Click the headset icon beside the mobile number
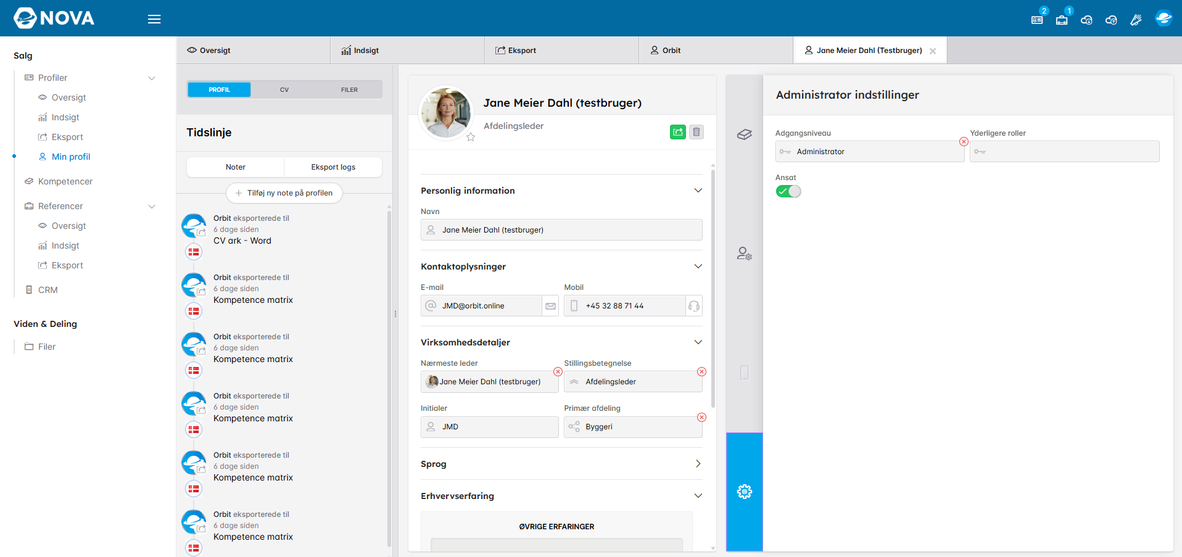This screenshot has height=557, width=1182. click(x=694, y=306)
